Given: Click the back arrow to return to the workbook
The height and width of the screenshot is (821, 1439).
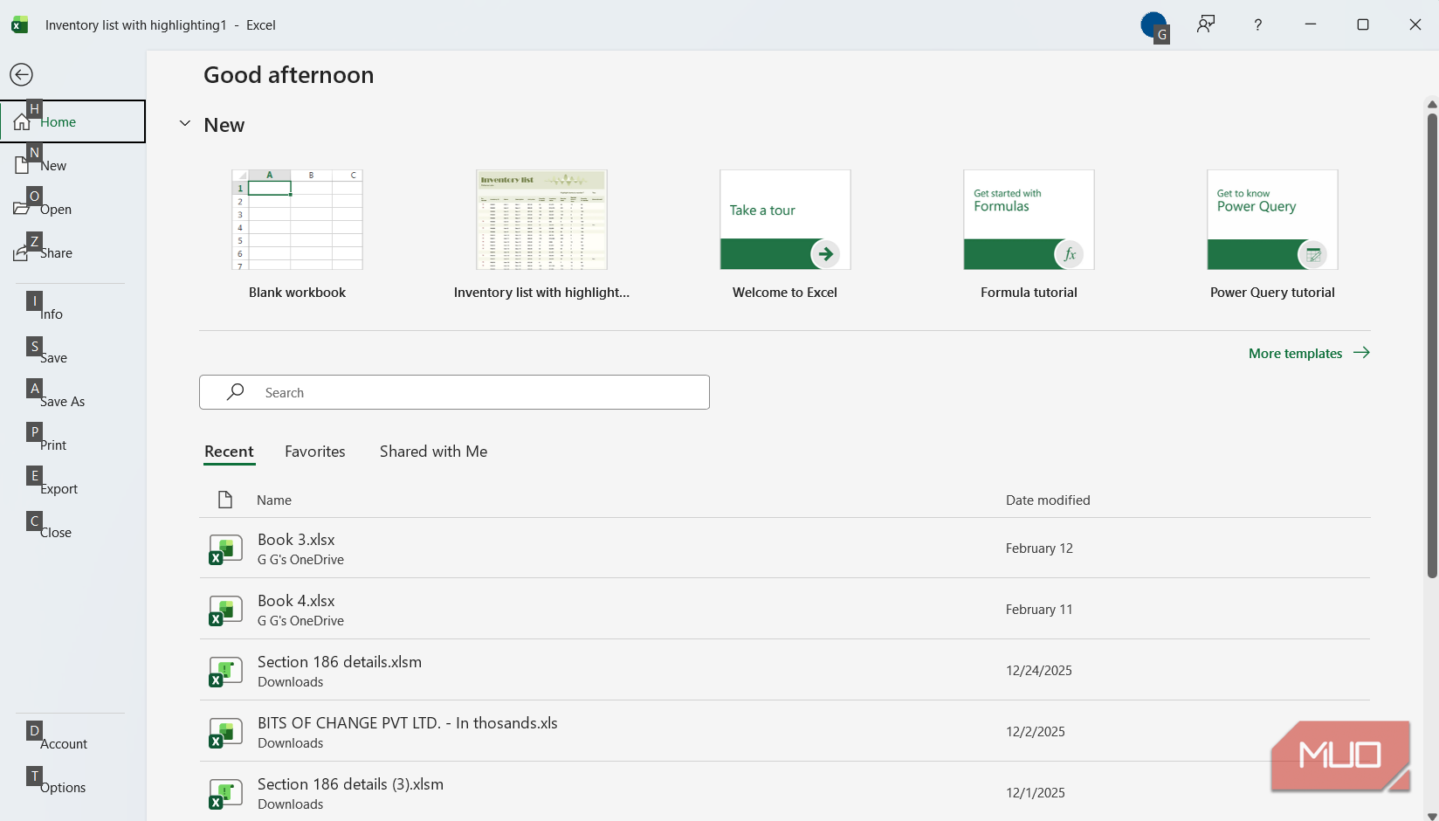Looking at the screenshot, I should [21, 75].
